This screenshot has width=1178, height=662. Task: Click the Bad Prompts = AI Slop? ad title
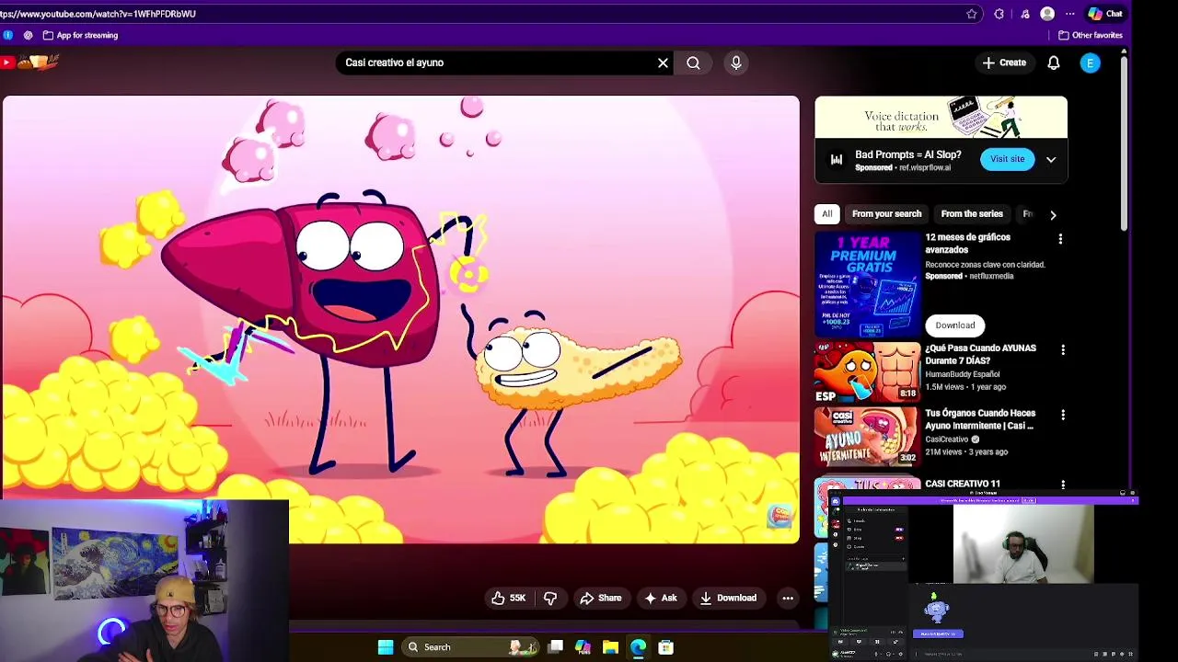tap(907, 154)
